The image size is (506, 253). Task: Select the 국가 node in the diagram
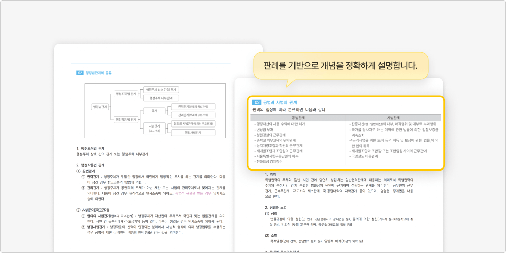[x=154, y=110]
